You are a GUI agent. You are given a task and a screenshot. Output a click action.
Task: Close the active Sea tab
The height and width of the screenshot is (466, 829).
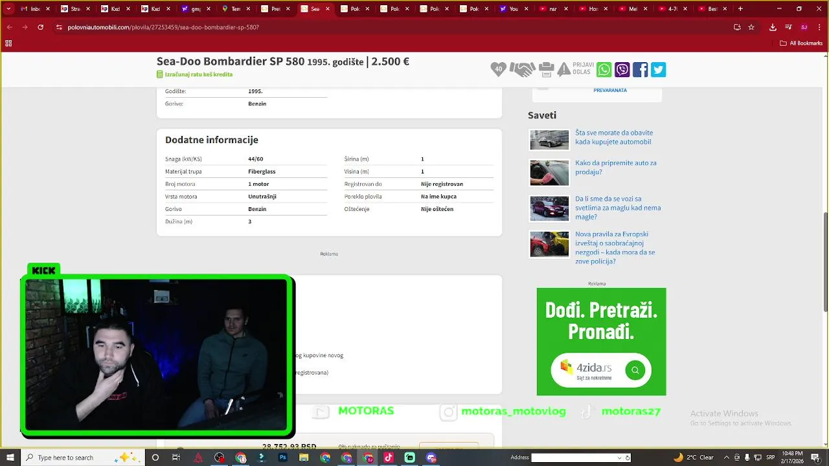(328, 9)
